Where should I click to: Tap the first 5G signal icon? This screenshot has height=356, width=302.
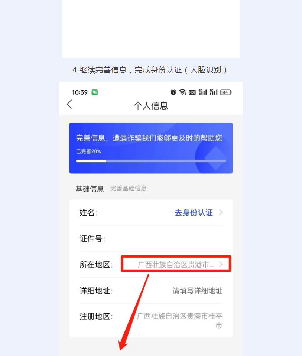tap(203, 92)
